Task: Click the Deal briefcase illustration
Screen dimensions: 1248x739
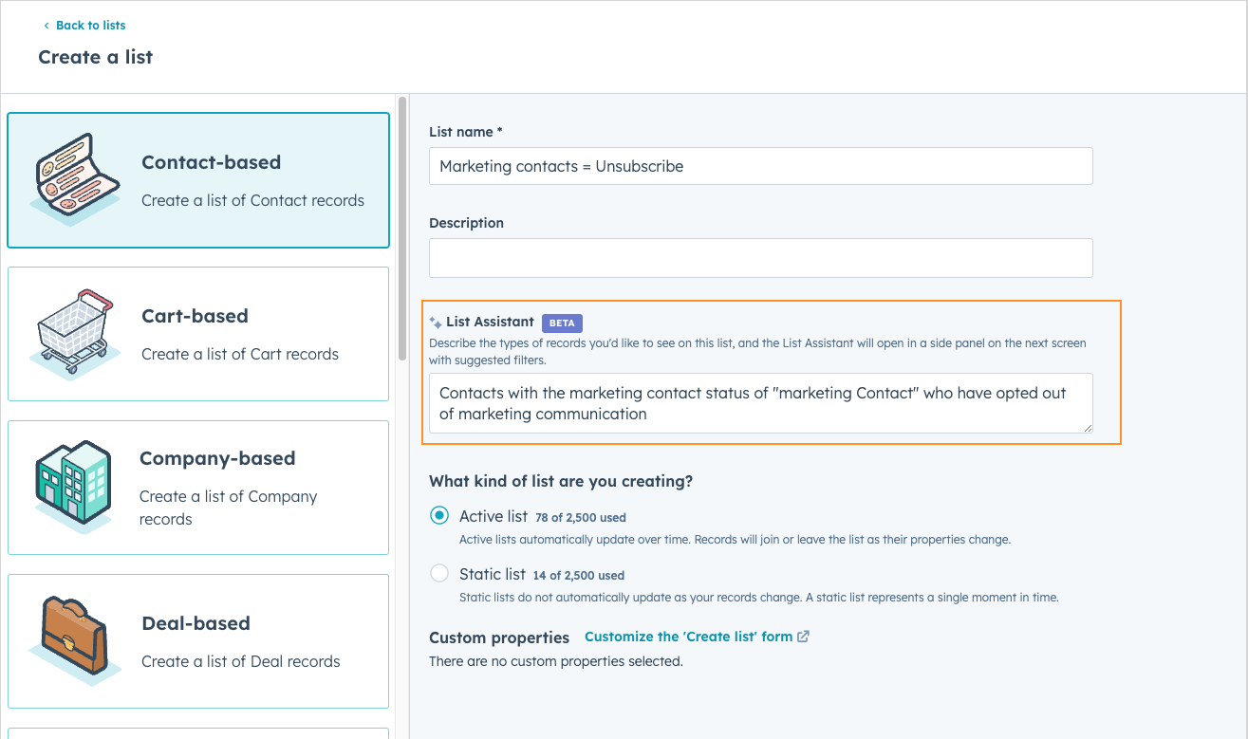Action: point(75,640)
